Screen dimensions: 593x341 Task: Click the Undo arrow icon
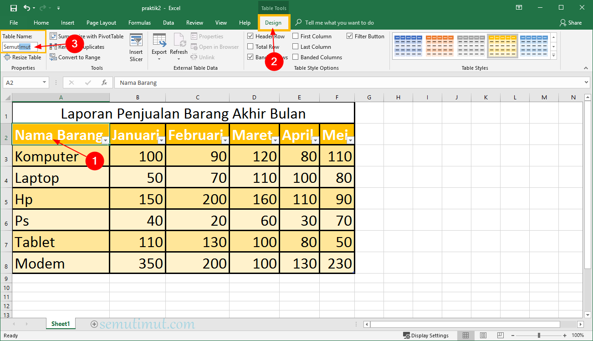point(26,8)
